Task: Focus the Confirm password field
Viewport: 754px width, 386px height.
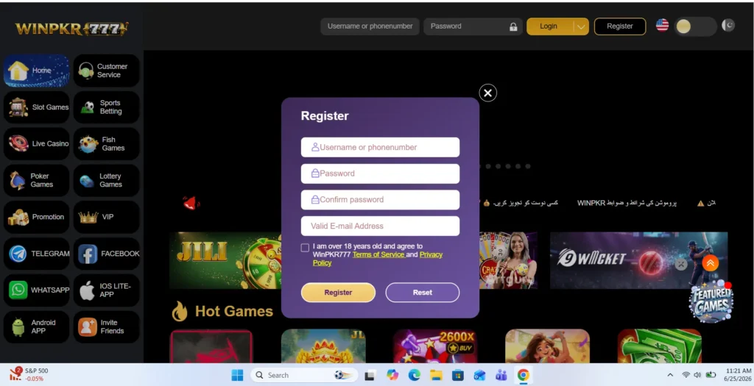Action: click(x=380, y=200)
